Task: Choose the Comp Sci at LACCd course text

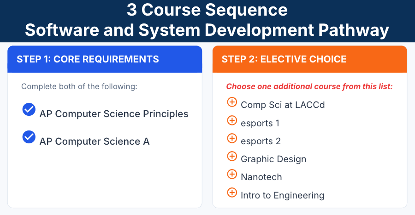Action: click(x=283, y=105)
